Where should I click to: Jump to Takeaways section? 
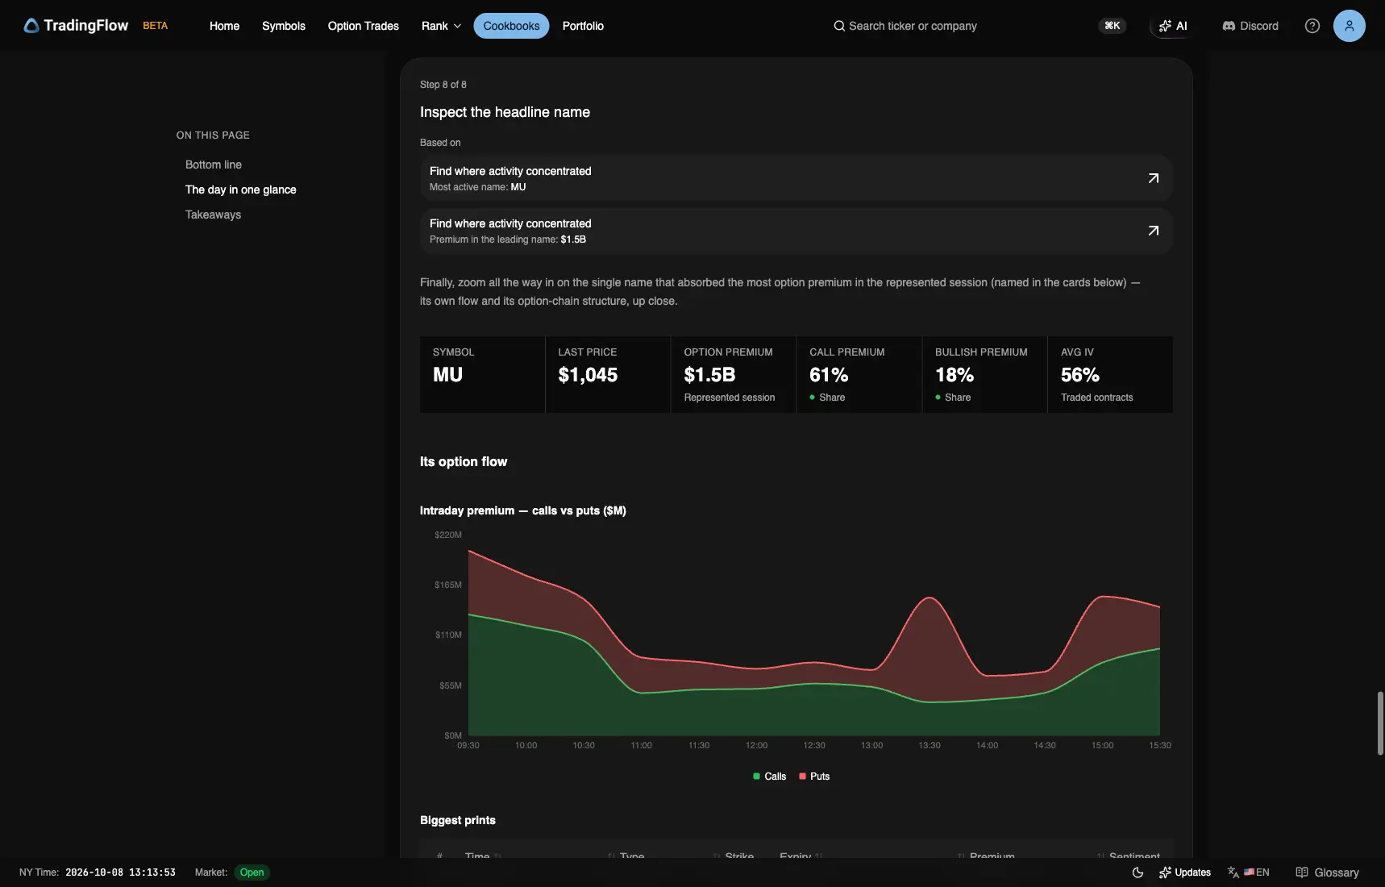213,214
